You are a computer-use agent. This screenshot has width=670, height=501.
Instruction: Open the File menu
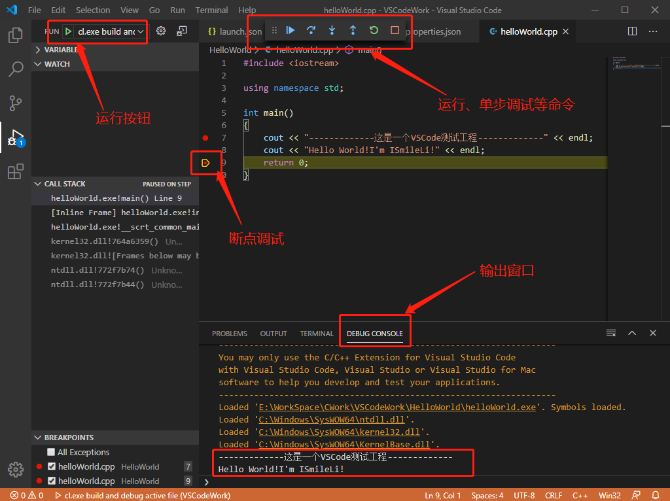35,10
